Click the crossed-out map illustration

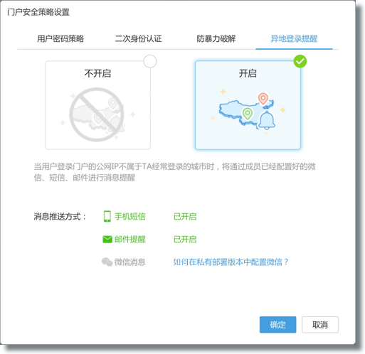point(97,114)
